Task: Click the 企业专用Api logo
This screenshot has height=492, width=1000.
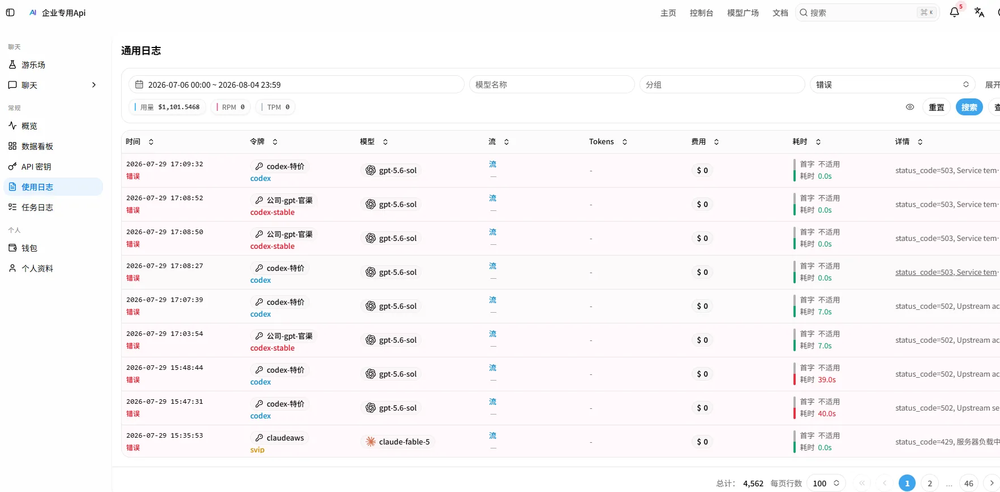Action: [x=57, y=12]
